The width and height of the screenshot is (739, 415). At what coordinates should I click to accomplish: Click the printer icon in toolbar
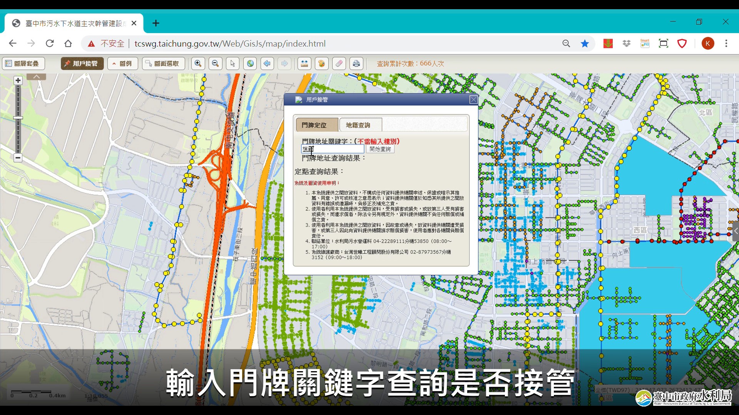pos(356,63)
